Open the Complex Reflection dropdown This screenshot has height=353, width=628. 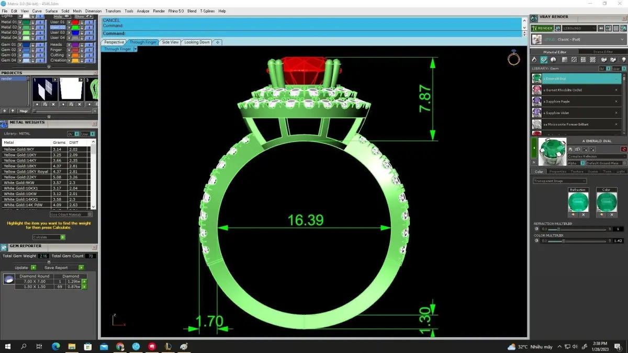(597, 156)
